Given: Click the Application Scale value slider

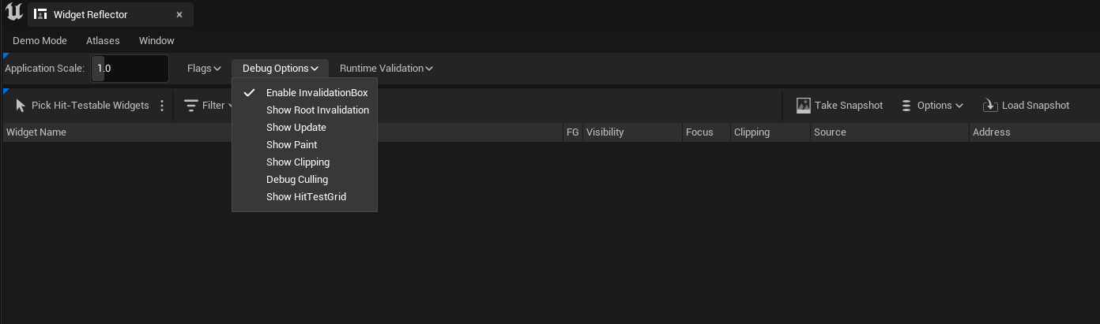Looking at the screenshot, I should [x=130, y=69].
